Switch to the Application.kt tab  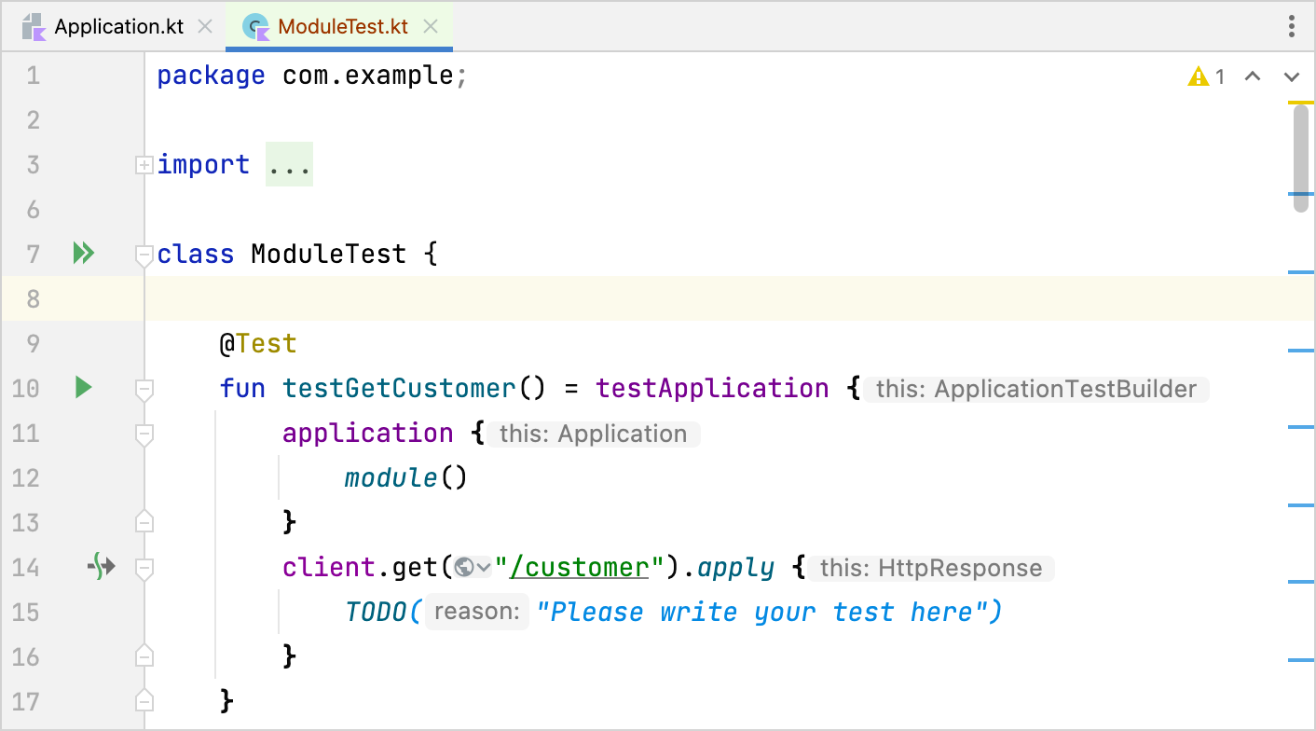coord(117,26)
